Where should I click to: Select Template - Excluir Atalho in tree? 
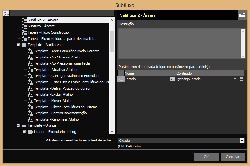pos(53,94)
